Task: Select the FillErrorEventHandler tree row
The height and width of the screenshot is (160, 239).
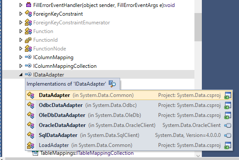Action: pyautogui.click(x=98, y=5)
